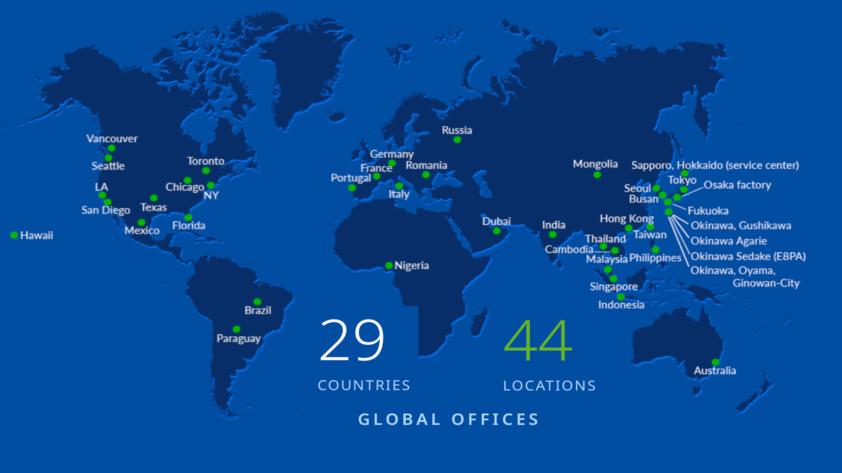Screen dimensions: 842x473
Task: Click the Russia label
Action: [x=457, y=130]
